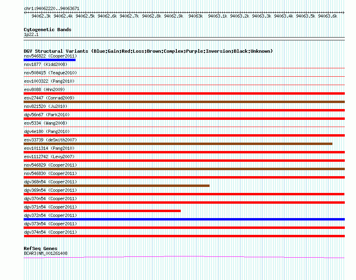Select the esv1003322 (Pang2010) label

point(49,81)
